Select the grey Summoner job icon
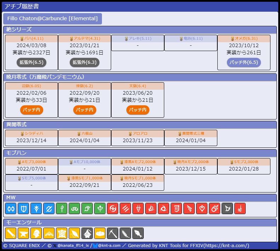Screen dimensions: 280x251 click(227, 208)
